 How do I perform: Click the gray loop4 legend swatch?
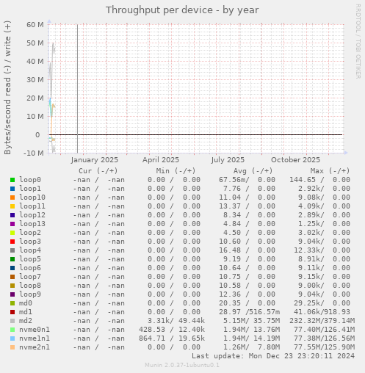12,250
